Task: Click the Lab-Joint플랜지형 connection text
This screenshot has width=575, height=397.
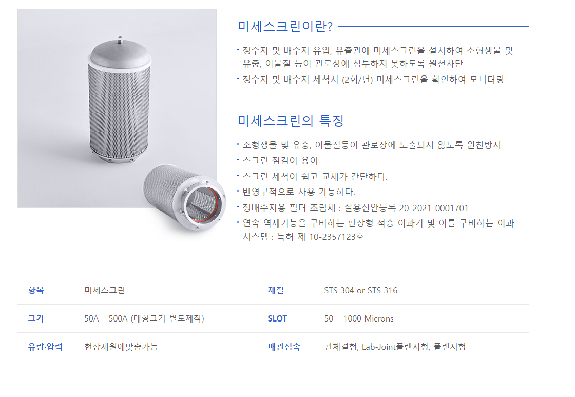Action: 395,347
